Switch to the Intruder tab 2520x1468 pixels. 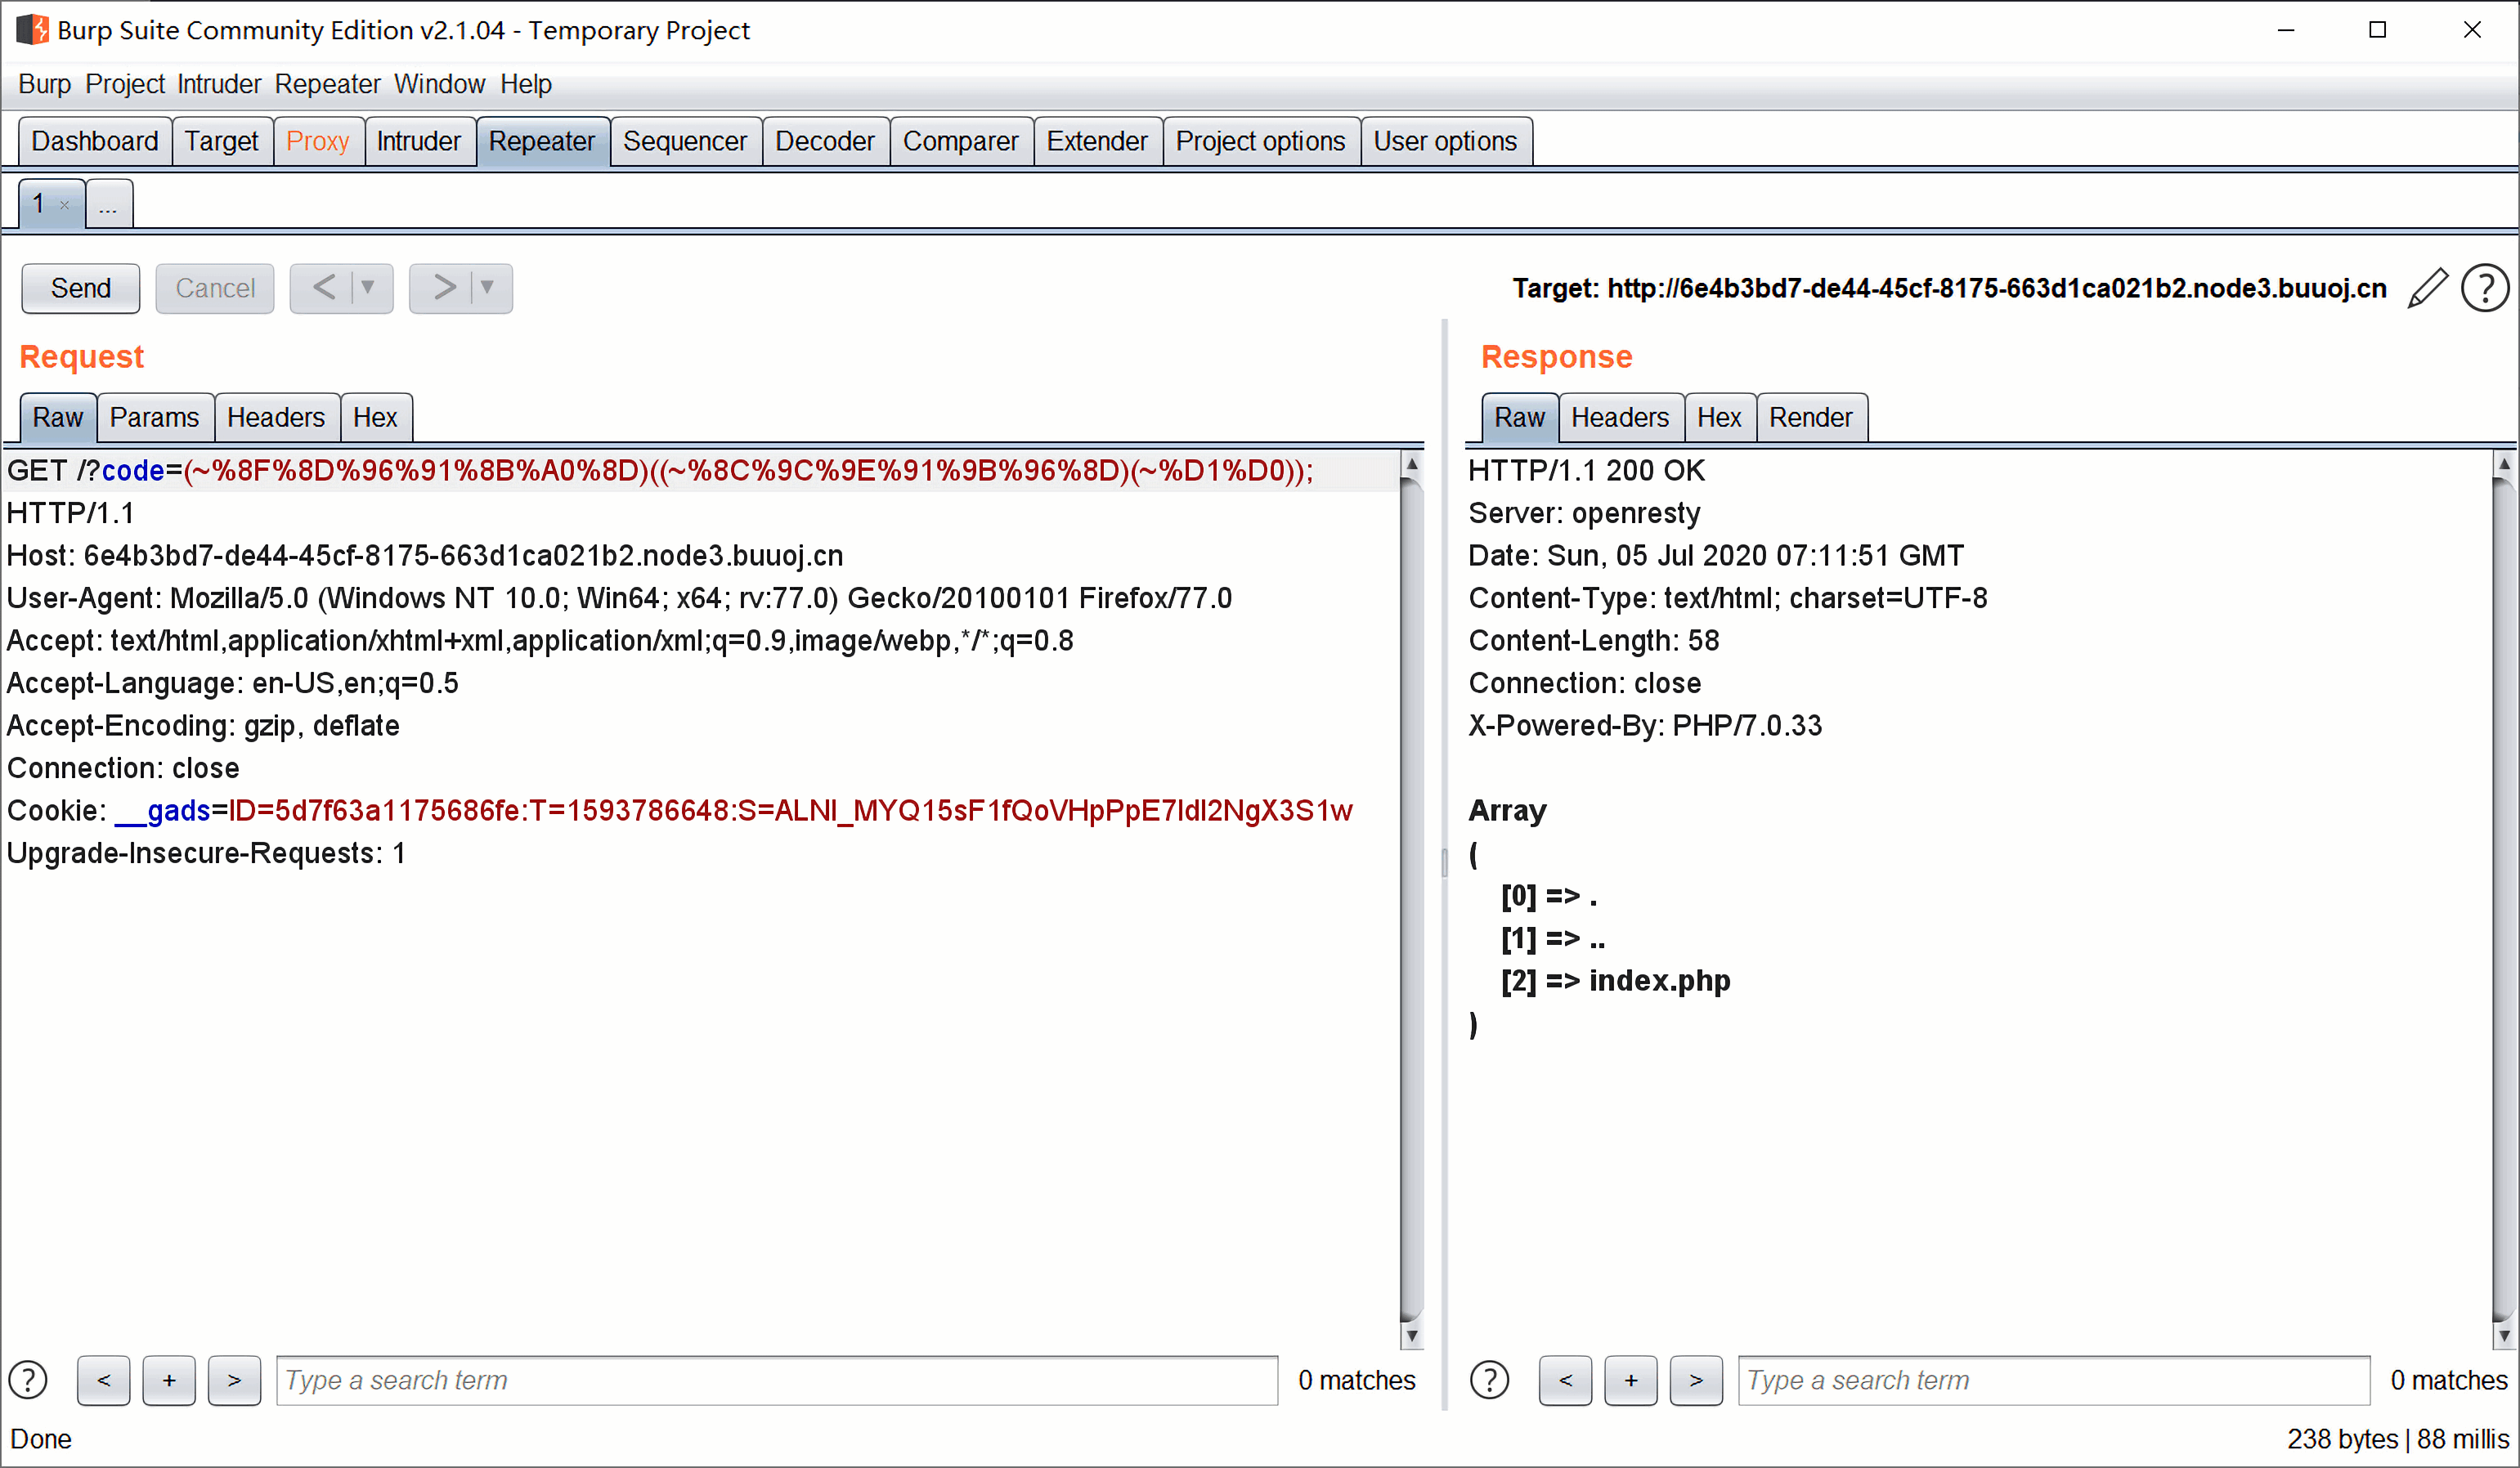click(x=418, y=141)
